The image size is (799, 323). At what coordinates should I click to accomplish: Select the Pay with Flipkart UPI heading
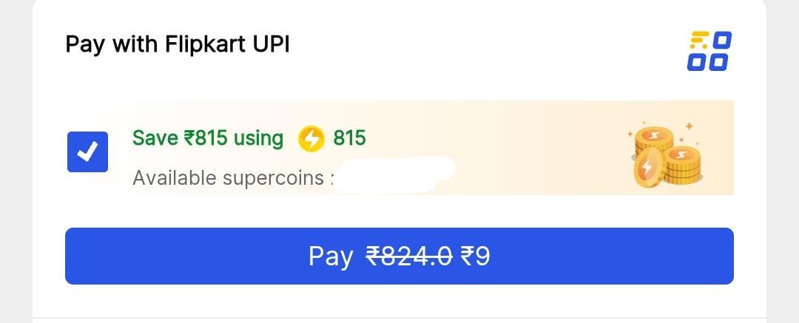(178, 44)
